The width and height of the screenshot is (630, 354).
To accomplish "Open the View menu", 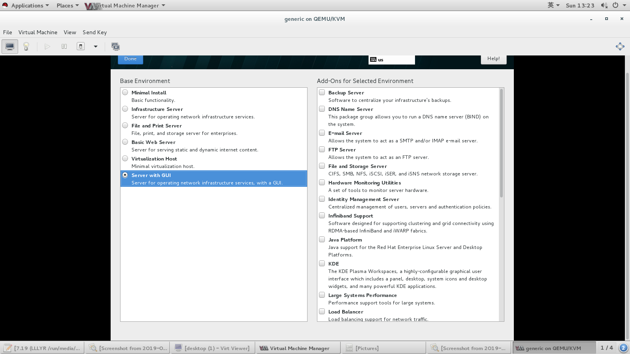I will [x=70, y=32].
